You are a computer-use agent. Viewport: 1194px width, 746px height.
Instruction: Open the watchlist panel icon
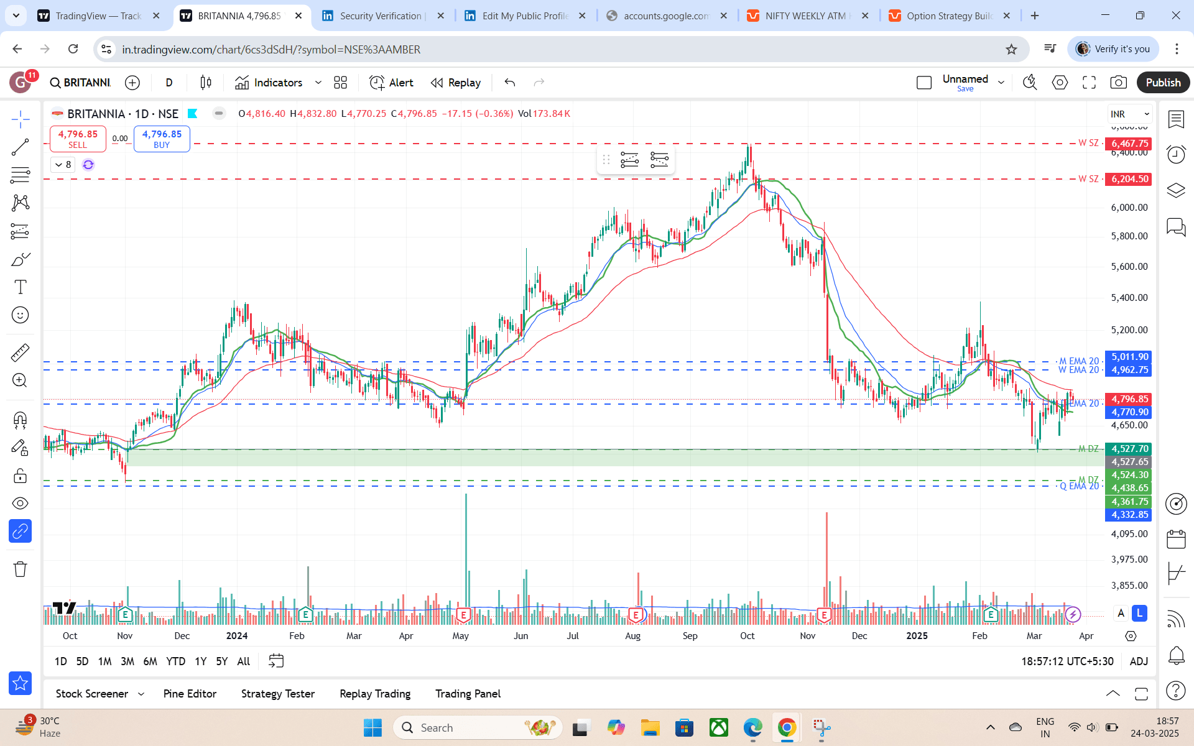pyautogui.click(x=1176, y=119)
